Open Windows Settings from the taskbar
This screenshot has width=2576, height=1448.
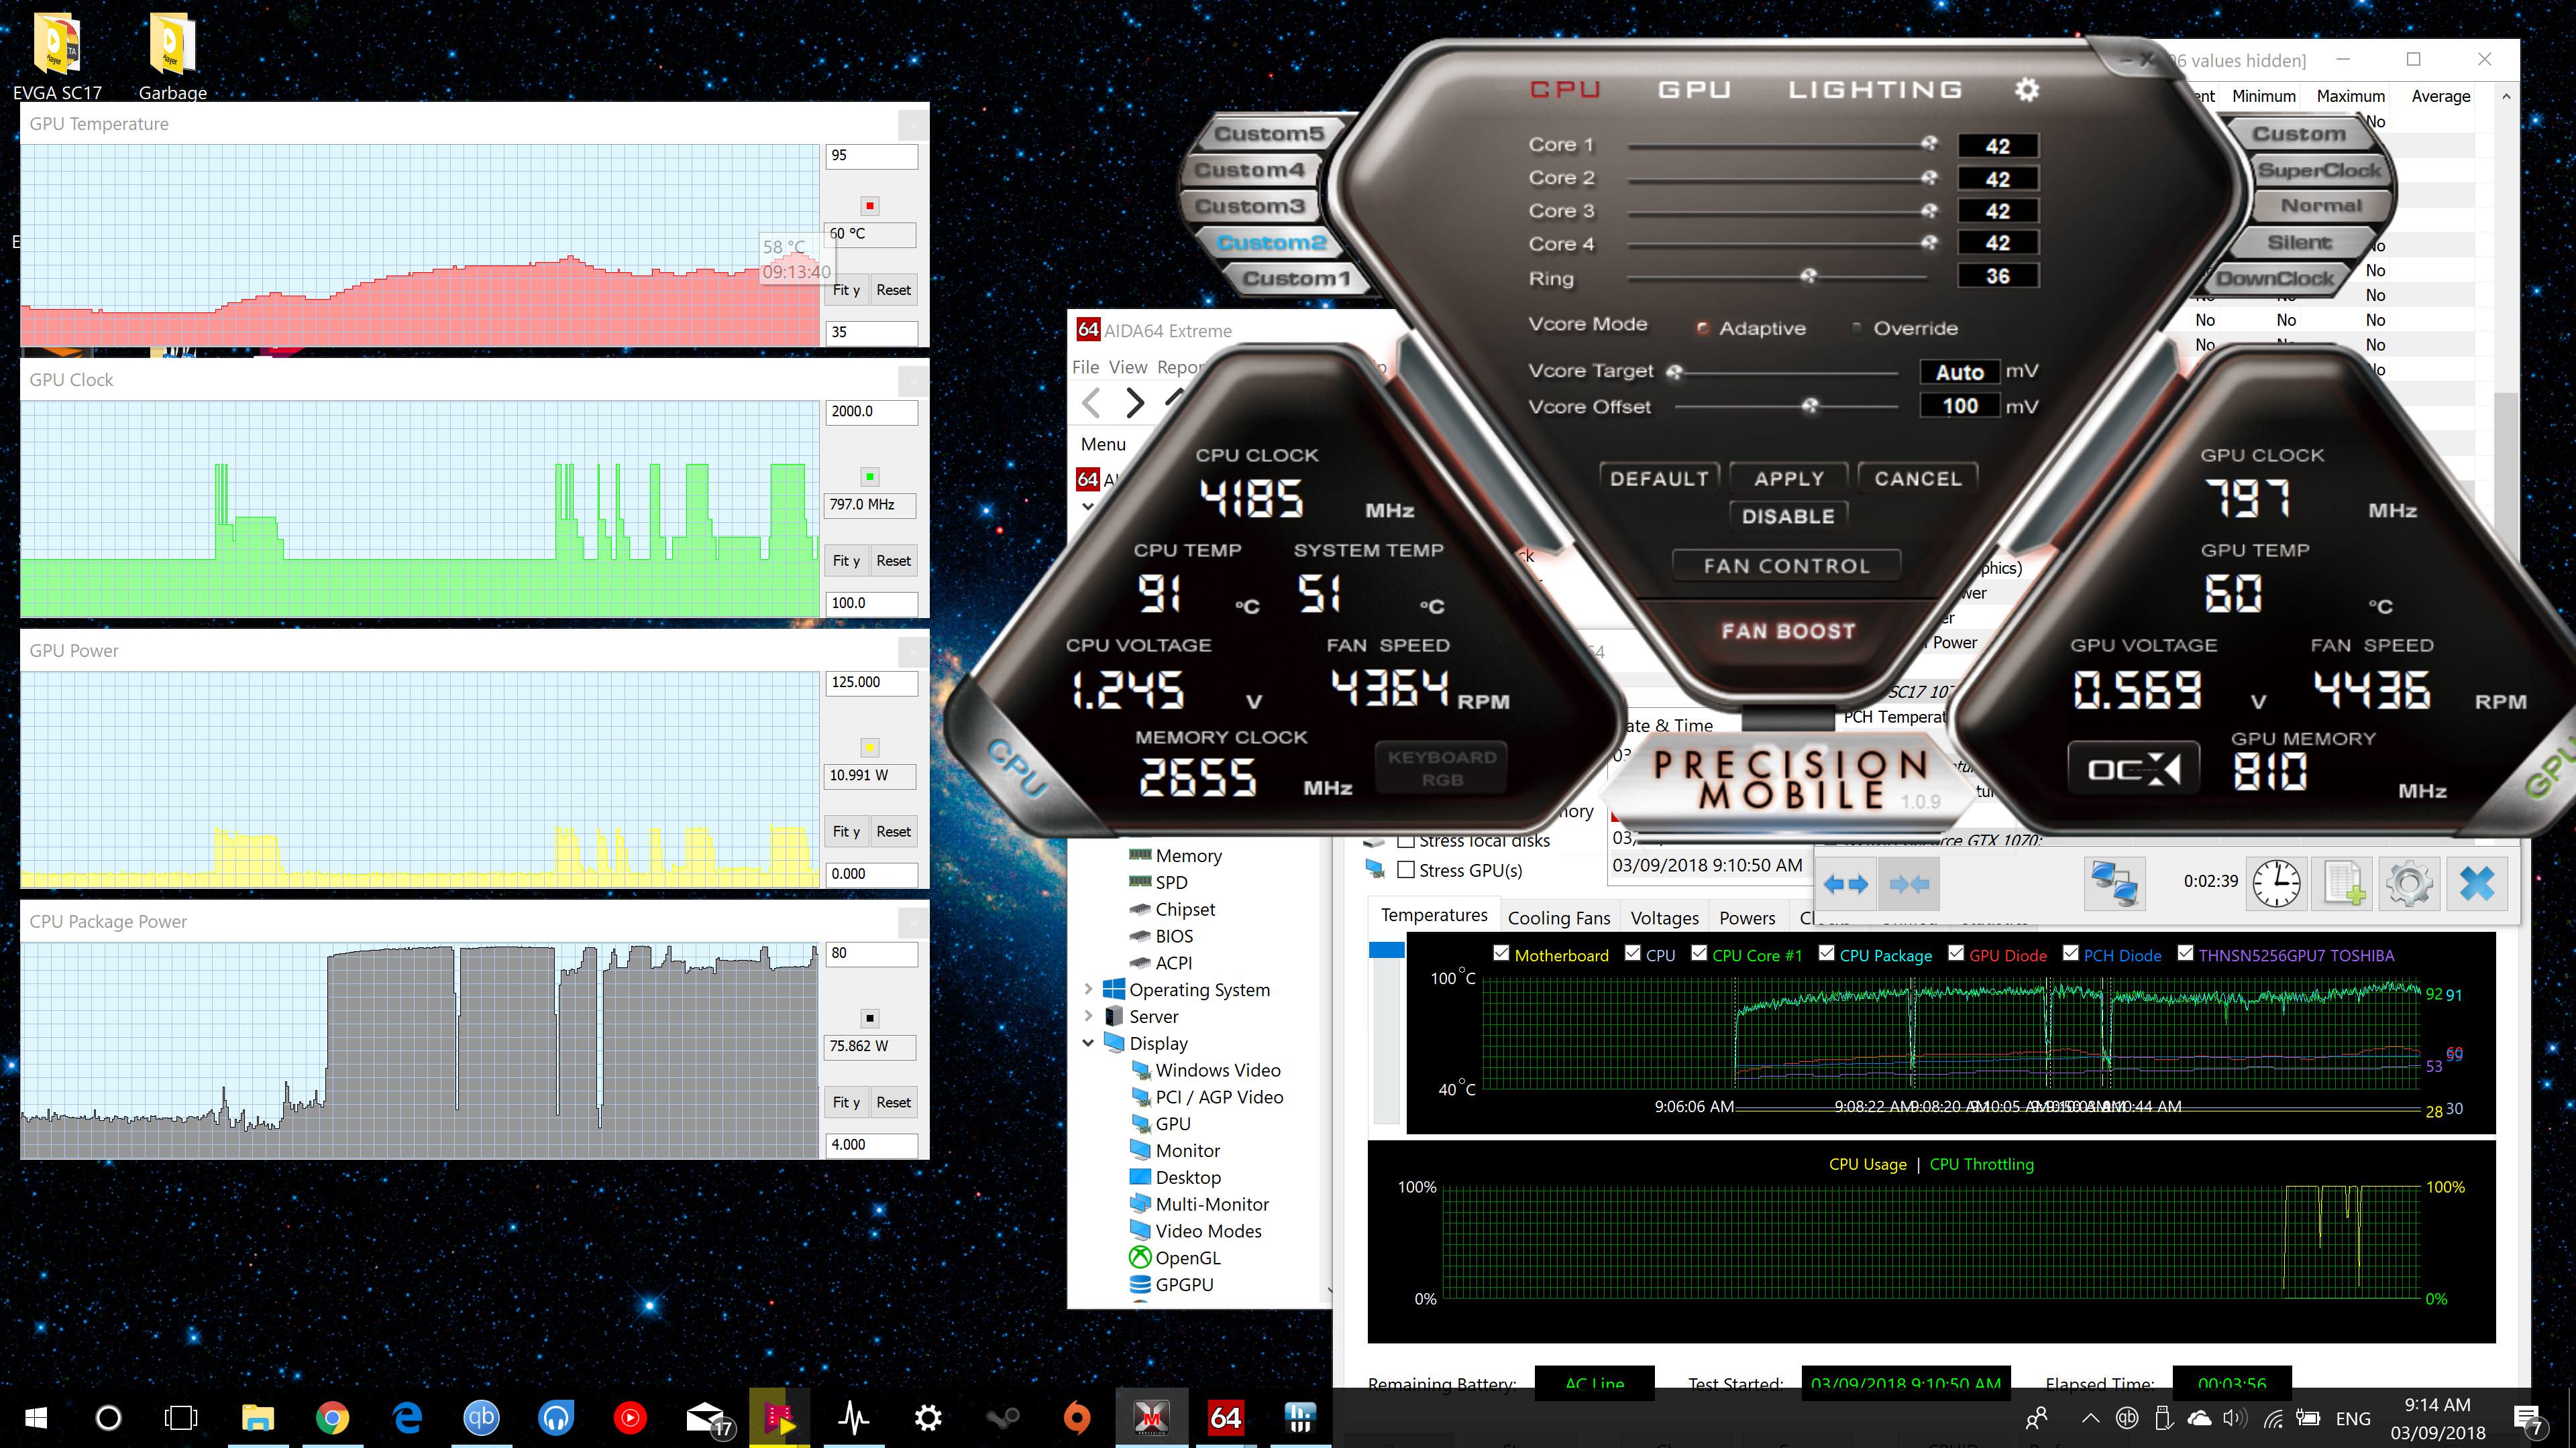click(x=928, y=1417)
